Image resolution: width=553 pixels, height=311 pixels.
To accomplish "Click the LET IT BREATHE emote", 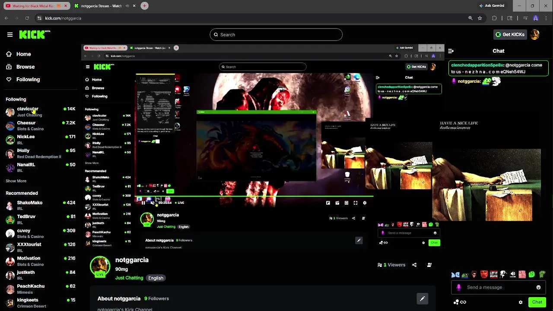I will [494, 274].
